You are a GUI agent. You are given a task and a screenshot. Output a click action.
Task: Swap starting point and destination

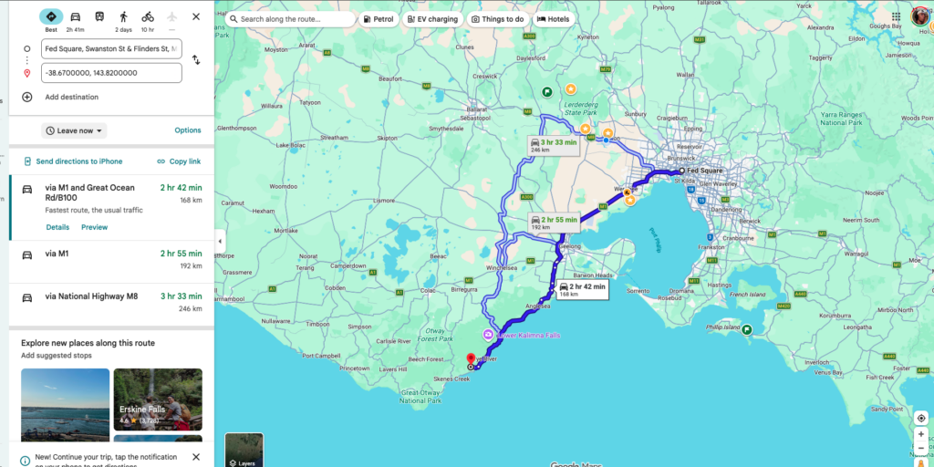(196, 60)
